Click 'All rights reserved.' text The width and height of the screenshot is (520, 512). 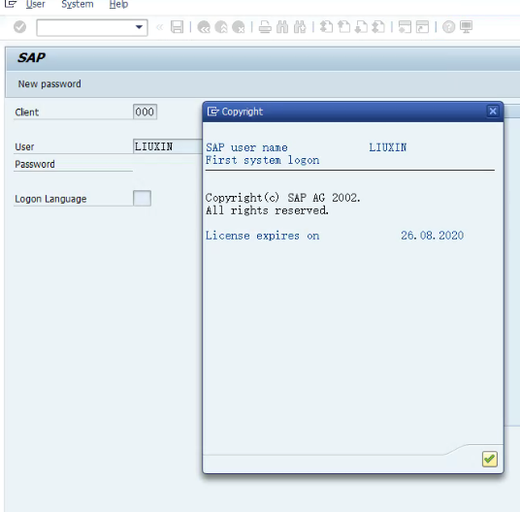267,210
